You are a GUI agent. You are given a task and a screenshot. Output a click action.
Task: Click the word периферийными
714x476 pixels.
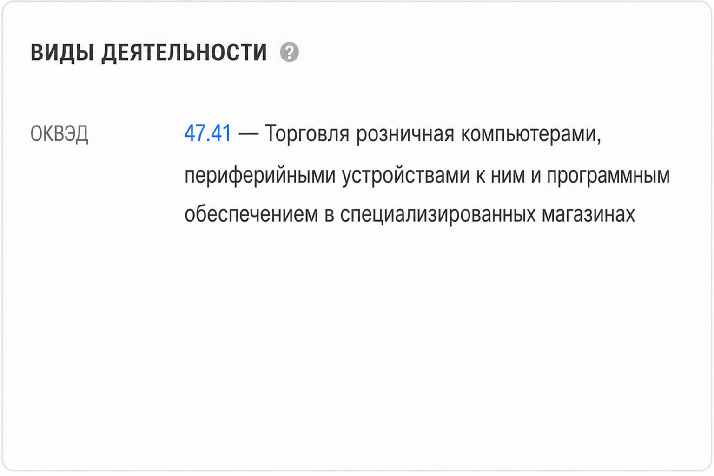click(260, 176)
